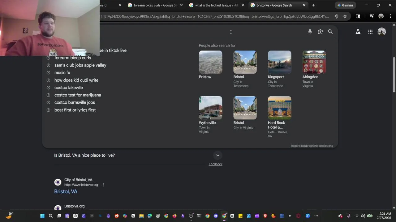This screenshot has height=222, width=396.
Task: Start a voice search with the microphone
Action: 310,32
